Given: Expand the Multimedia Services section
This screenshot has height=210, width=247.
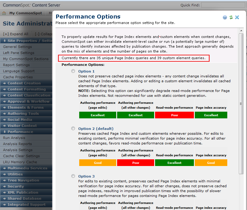Looking at the screenshot, I should coord(26,168).
